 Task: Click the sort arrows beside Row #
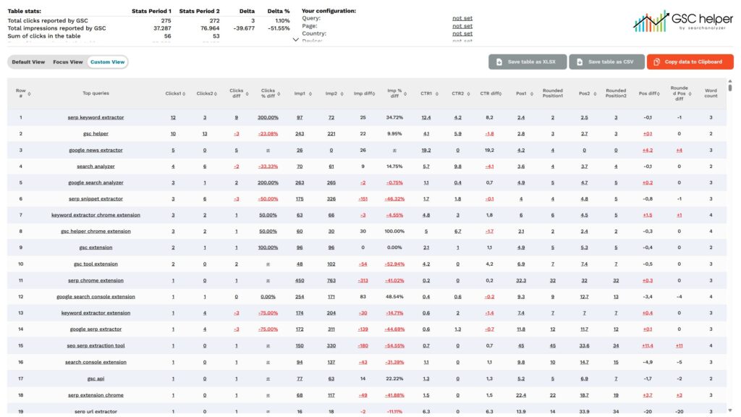(29, 93)
